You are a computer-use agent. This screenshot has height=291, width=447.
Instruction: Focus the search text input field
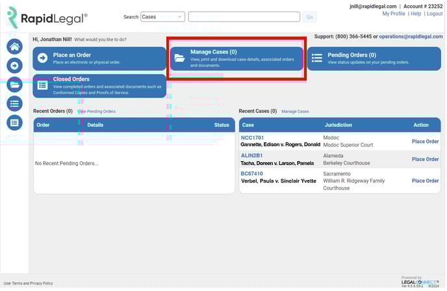pos(244,17)
